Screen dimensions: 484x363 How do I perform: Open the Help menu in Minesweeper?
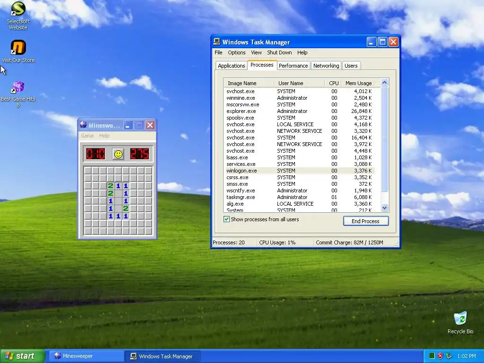104,136
